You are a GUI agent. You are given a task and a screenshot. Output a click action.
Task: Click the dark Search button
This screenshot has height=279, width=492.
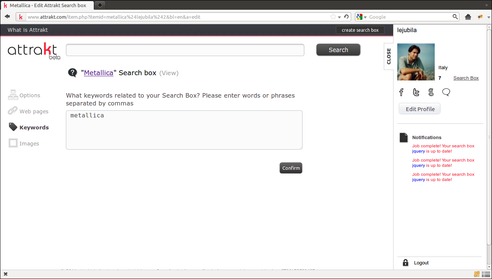[338, 50]
